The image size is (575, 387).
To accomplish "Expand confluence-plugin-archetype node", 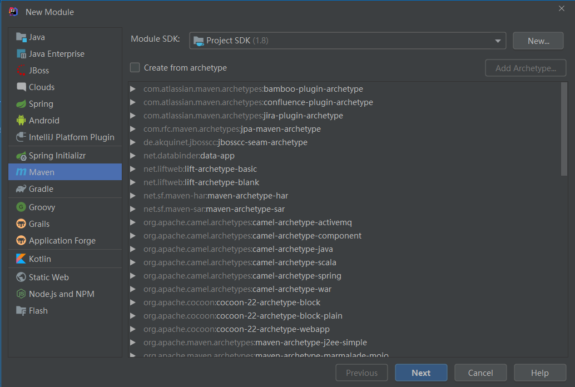I will (x=133, y=102).
